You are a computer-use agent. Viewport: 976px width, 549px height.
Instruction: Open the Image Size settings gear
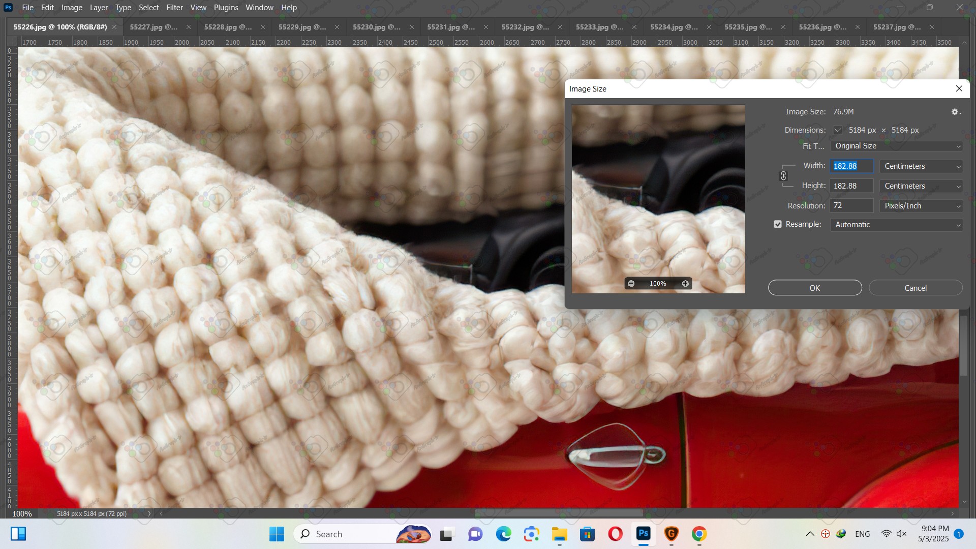(956, 112)
